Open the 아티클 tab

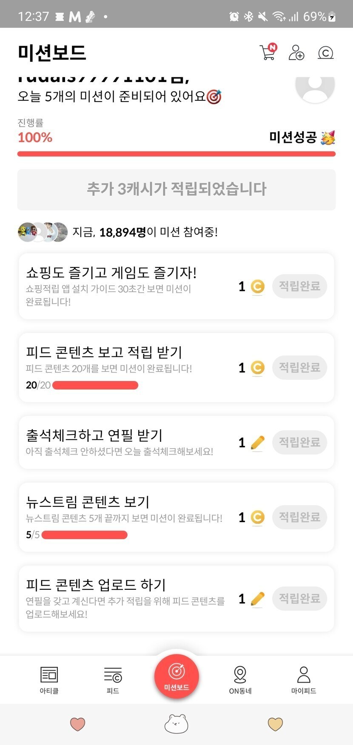click(49, 680)
